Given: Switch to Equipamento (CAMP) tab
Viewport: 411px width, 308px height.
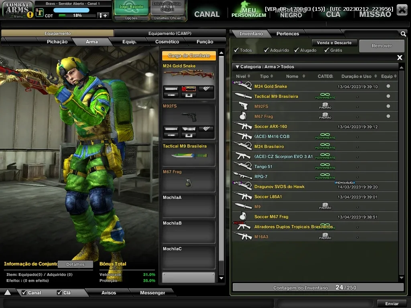Looking at the screenshot, I should point(170,33).
